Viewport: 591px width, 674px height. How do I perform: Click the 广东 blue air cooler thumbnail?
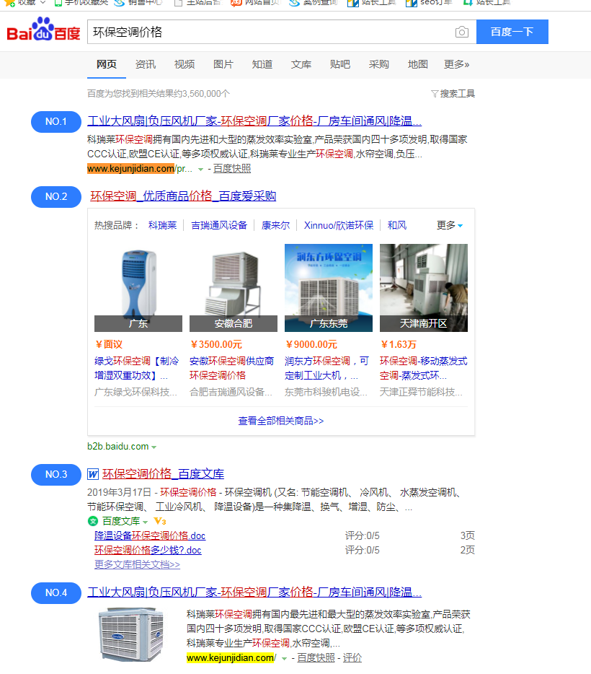pos(138,288)
